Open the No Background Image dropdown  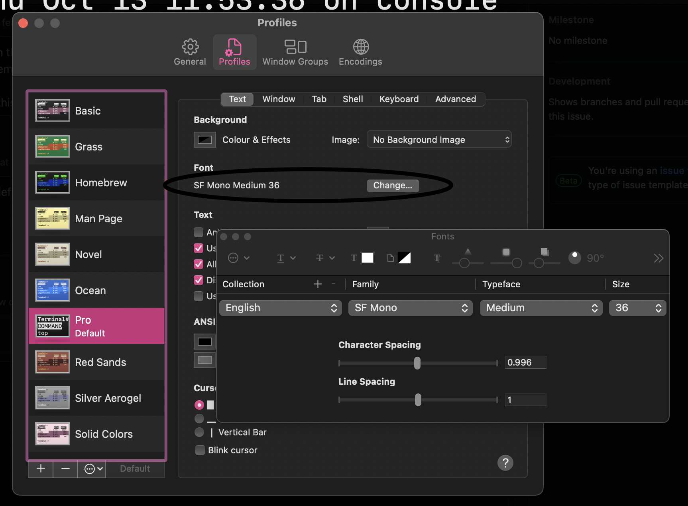point(438,139)
